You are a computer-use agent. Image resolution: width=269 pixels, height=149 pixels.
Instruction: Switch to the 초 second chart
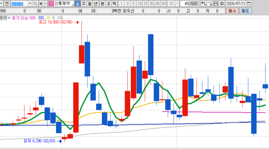[109, 3]
